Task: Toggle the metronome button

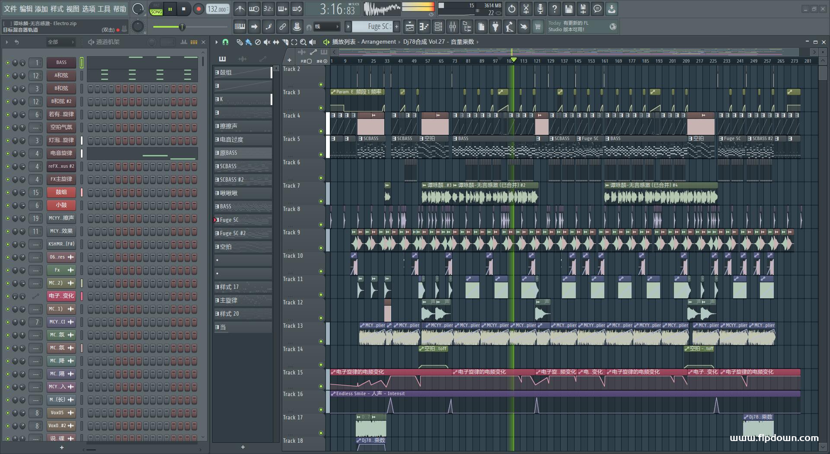Action: click(239, 9)
